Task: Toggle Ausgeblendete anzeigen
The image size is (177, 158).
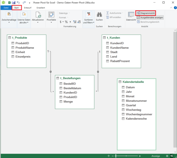Action: tap(150, 18)
